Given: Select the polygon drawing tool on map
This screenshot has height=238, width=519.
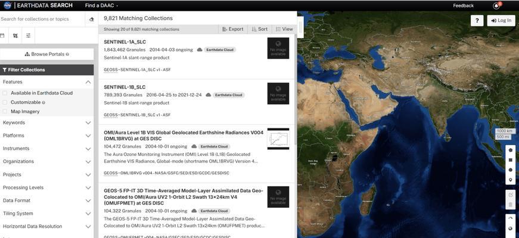Looking at the screenshot, I should click(x=511, y=150).
